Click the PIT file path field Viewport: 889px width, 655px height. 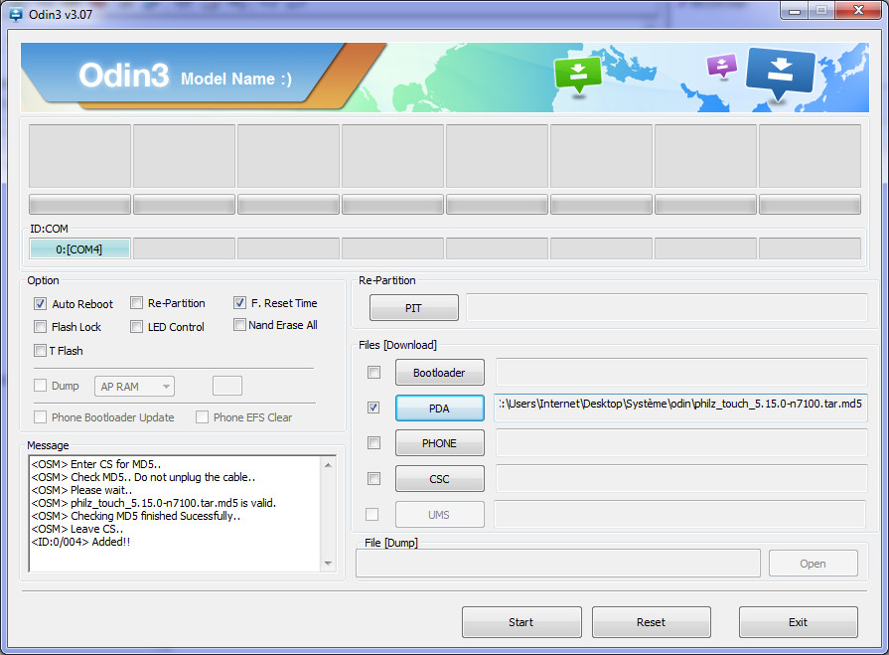(x=667, y=307)
